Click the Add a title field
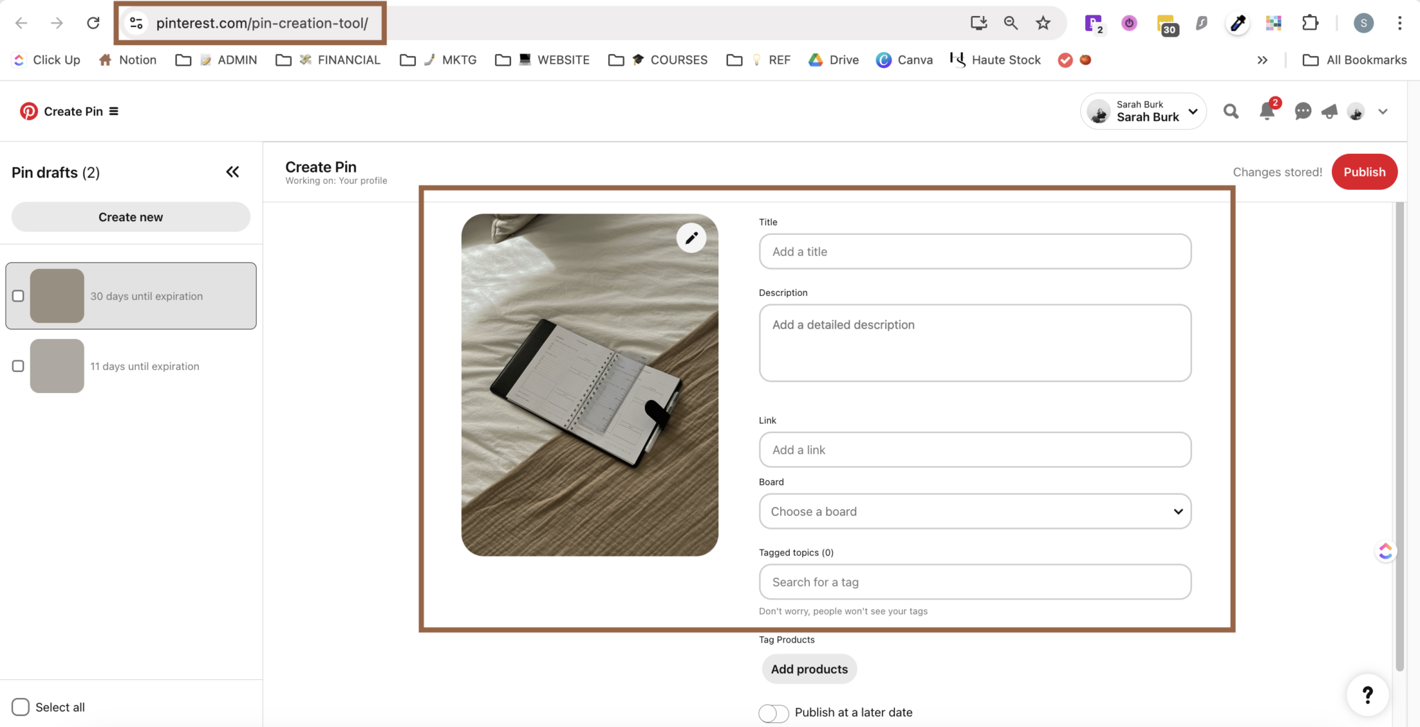Viewport: 1420px width, 727px height. [973, 251]
